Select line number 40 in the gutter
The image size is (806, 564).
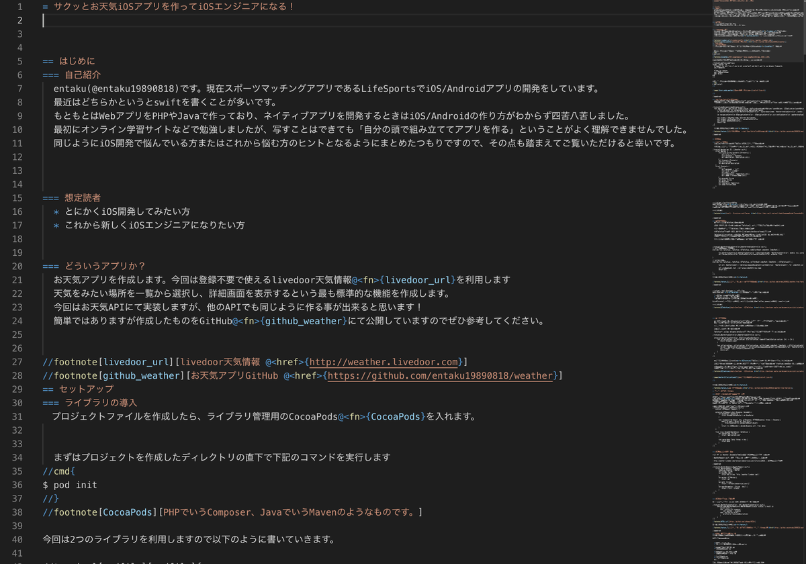17,539
